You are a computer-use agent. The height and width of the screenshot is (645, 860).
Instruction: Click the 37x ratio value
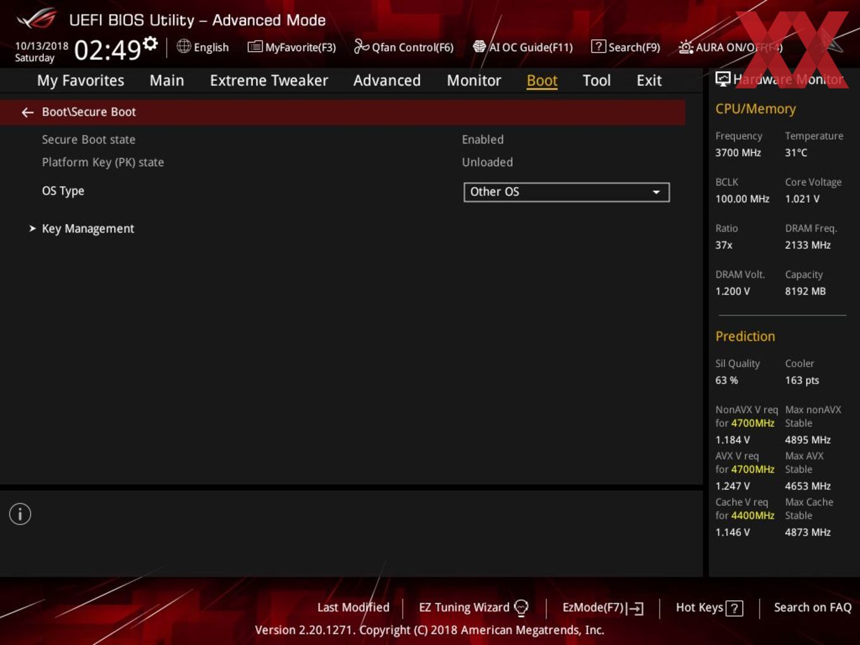coord(724,245)
